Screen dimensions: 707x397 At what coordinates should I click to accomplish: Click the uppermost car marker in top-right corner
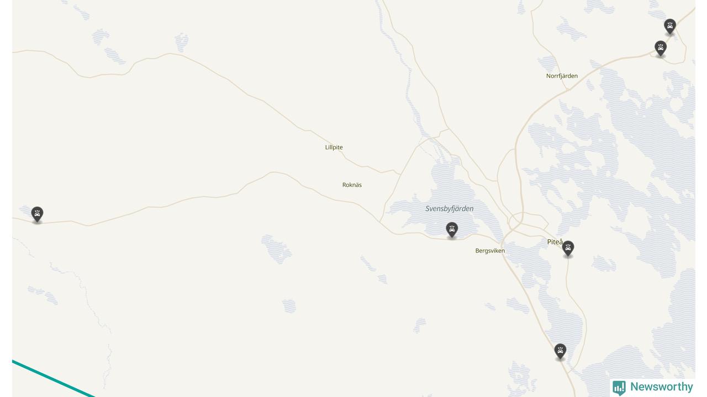pos(670,26)
